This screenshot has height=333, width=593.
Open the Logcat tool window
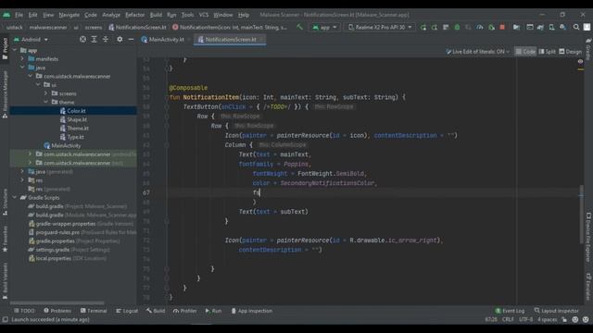point(127,311)
